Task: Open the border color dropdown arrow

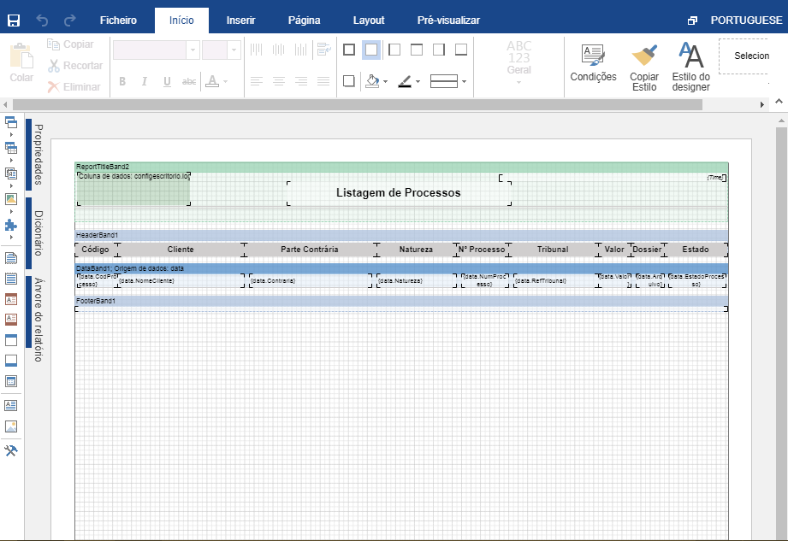Action: tap(418, 81)
